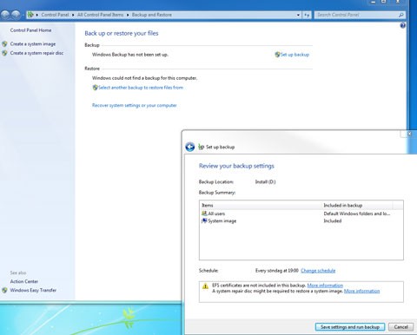
Task: Click Create a system image link
Action: pyautogui.click(x=33, y=44)
